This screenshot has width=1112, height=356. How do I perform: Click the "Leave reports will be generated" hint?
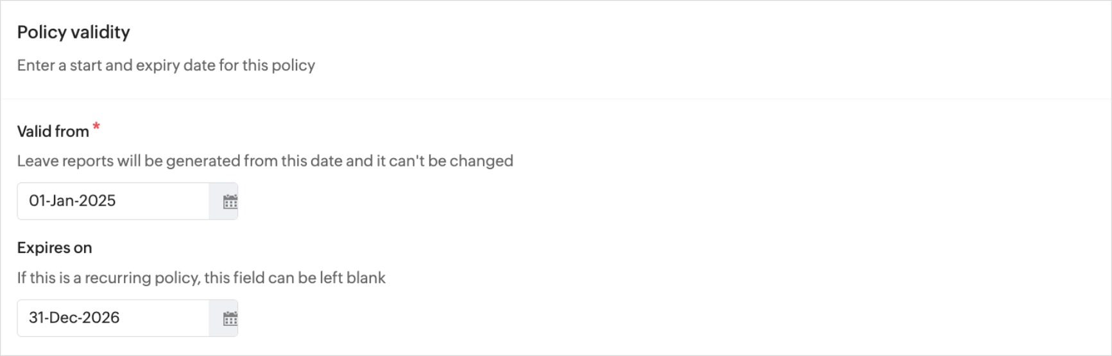click(x=265, y=161)
